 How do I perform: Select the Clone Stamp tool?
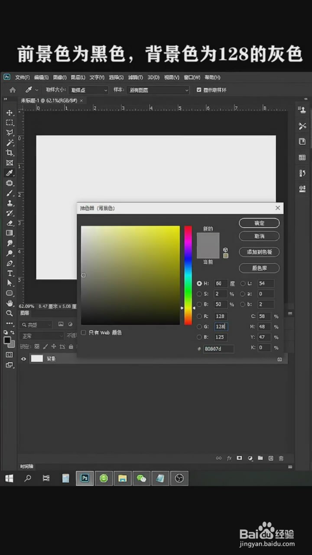coord(10,203)
